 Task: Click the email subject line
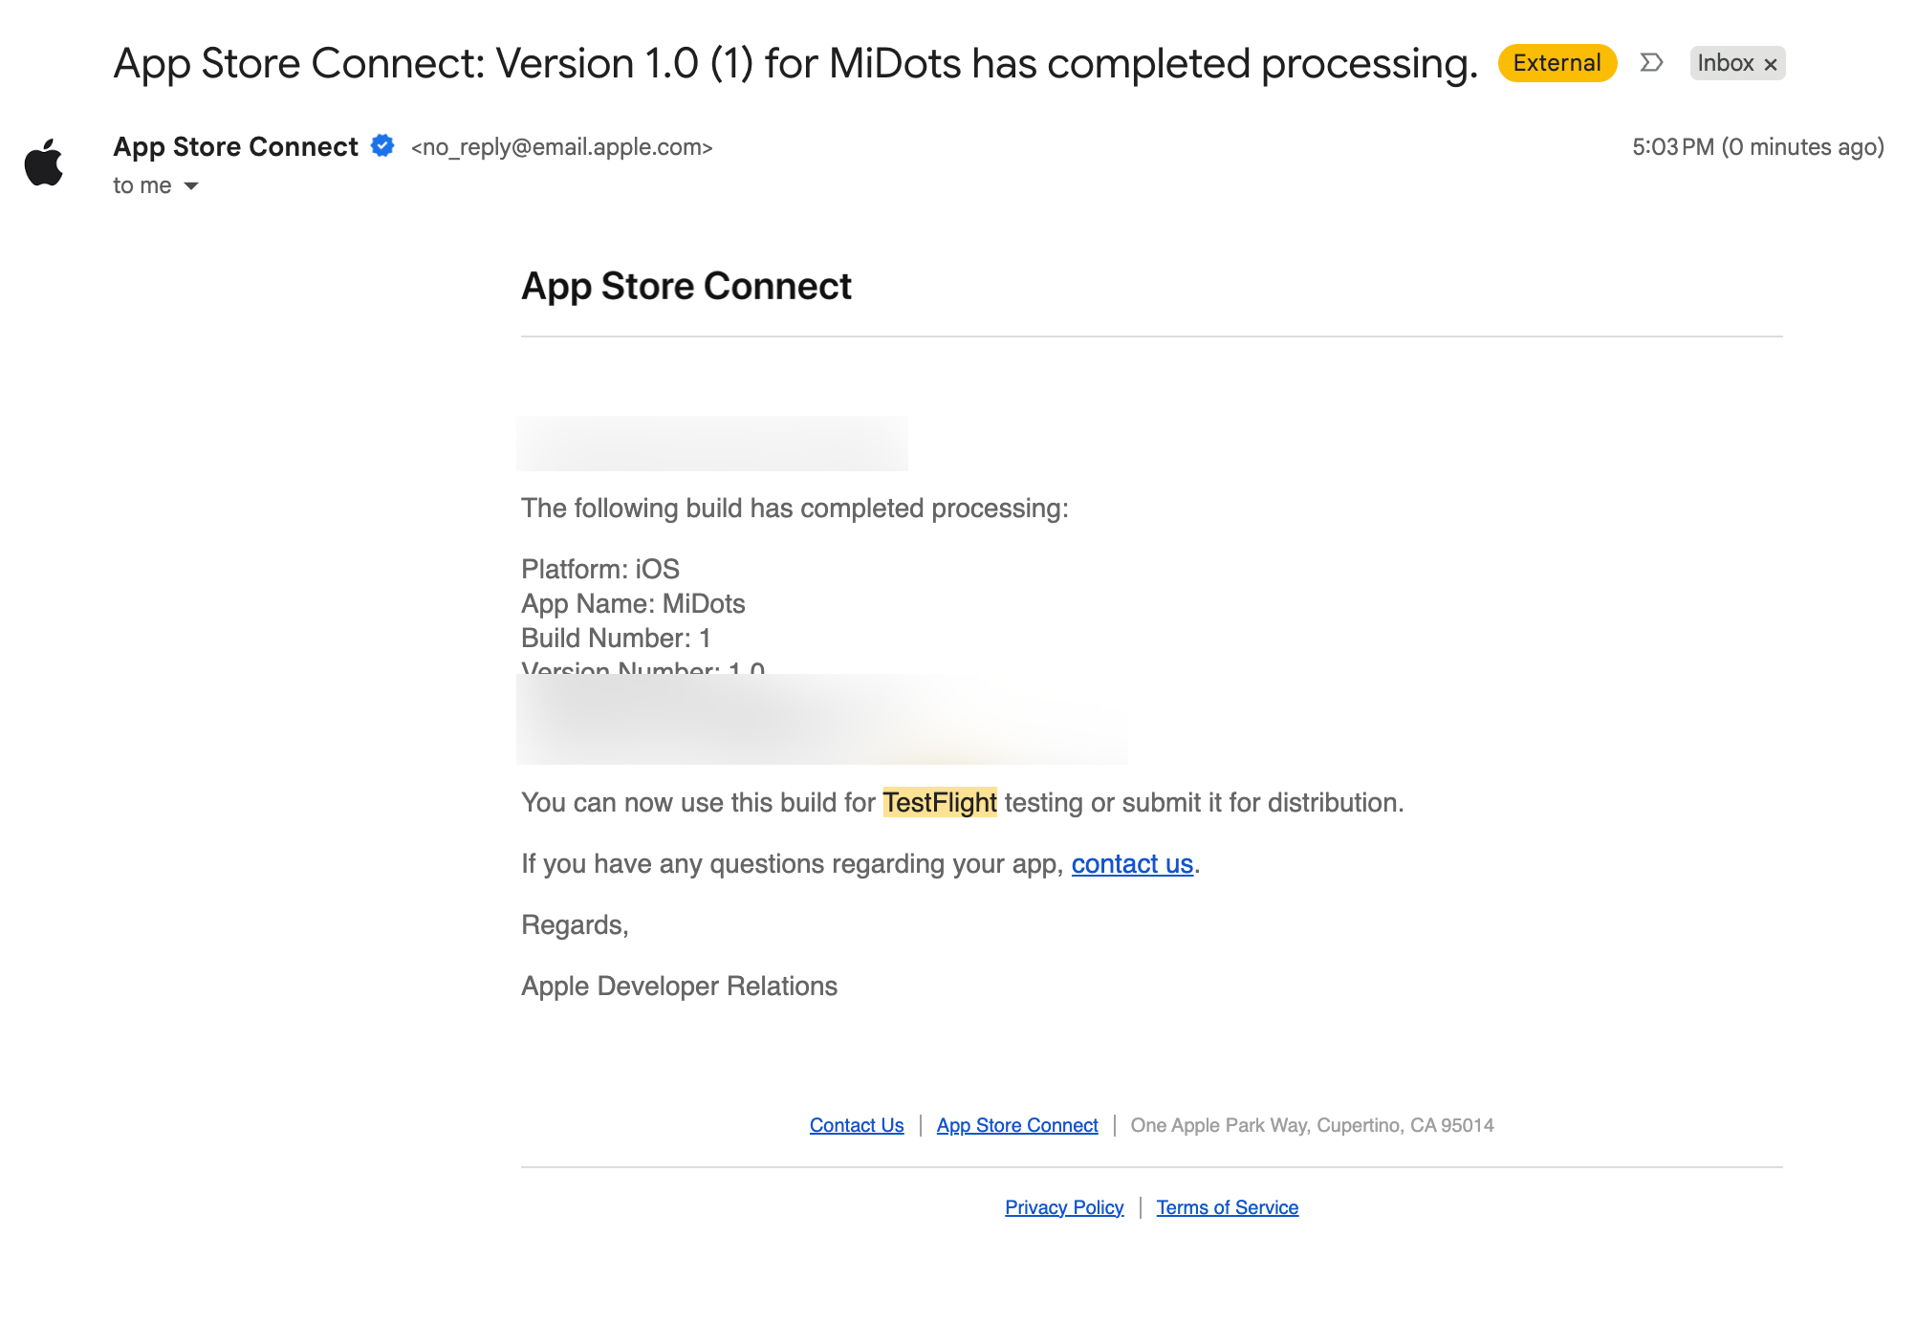[795, 64]
